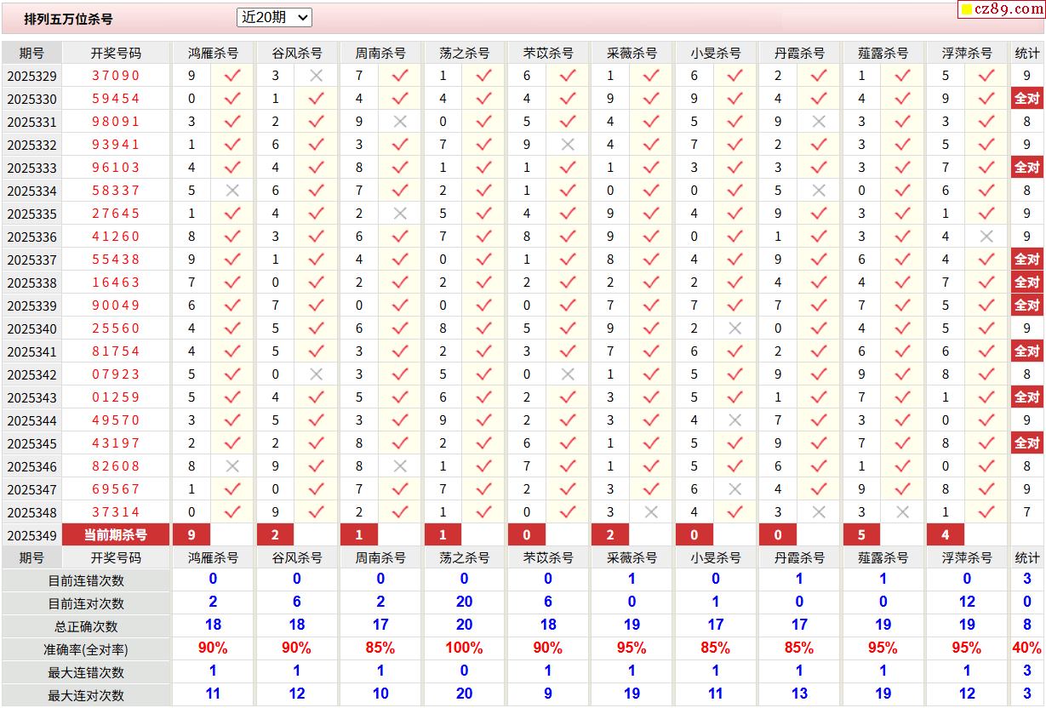Screen dimensions: 1046x708
Task: Select the top 丹霞杀号 column header
Action: coord(799,53)
